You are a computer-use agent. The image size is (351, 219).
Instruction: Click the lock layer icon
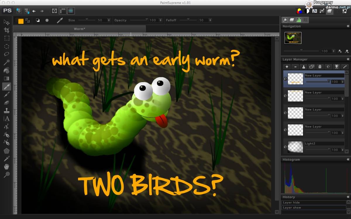(x=320, y=67)
